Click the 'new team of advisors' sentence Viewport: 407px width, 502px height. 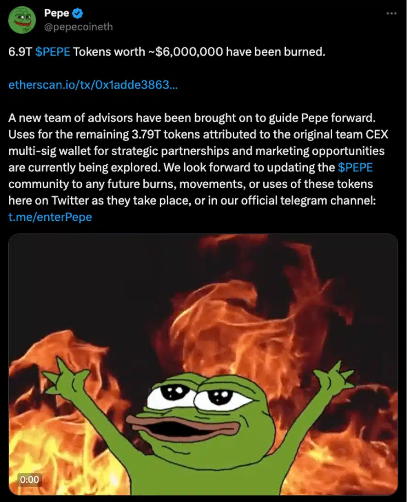tap(192, 118)
